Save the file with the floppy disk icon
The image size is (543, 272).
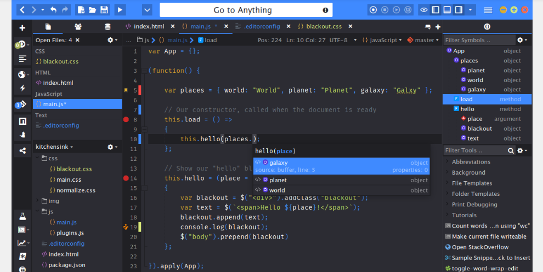(x=104, y=10)
